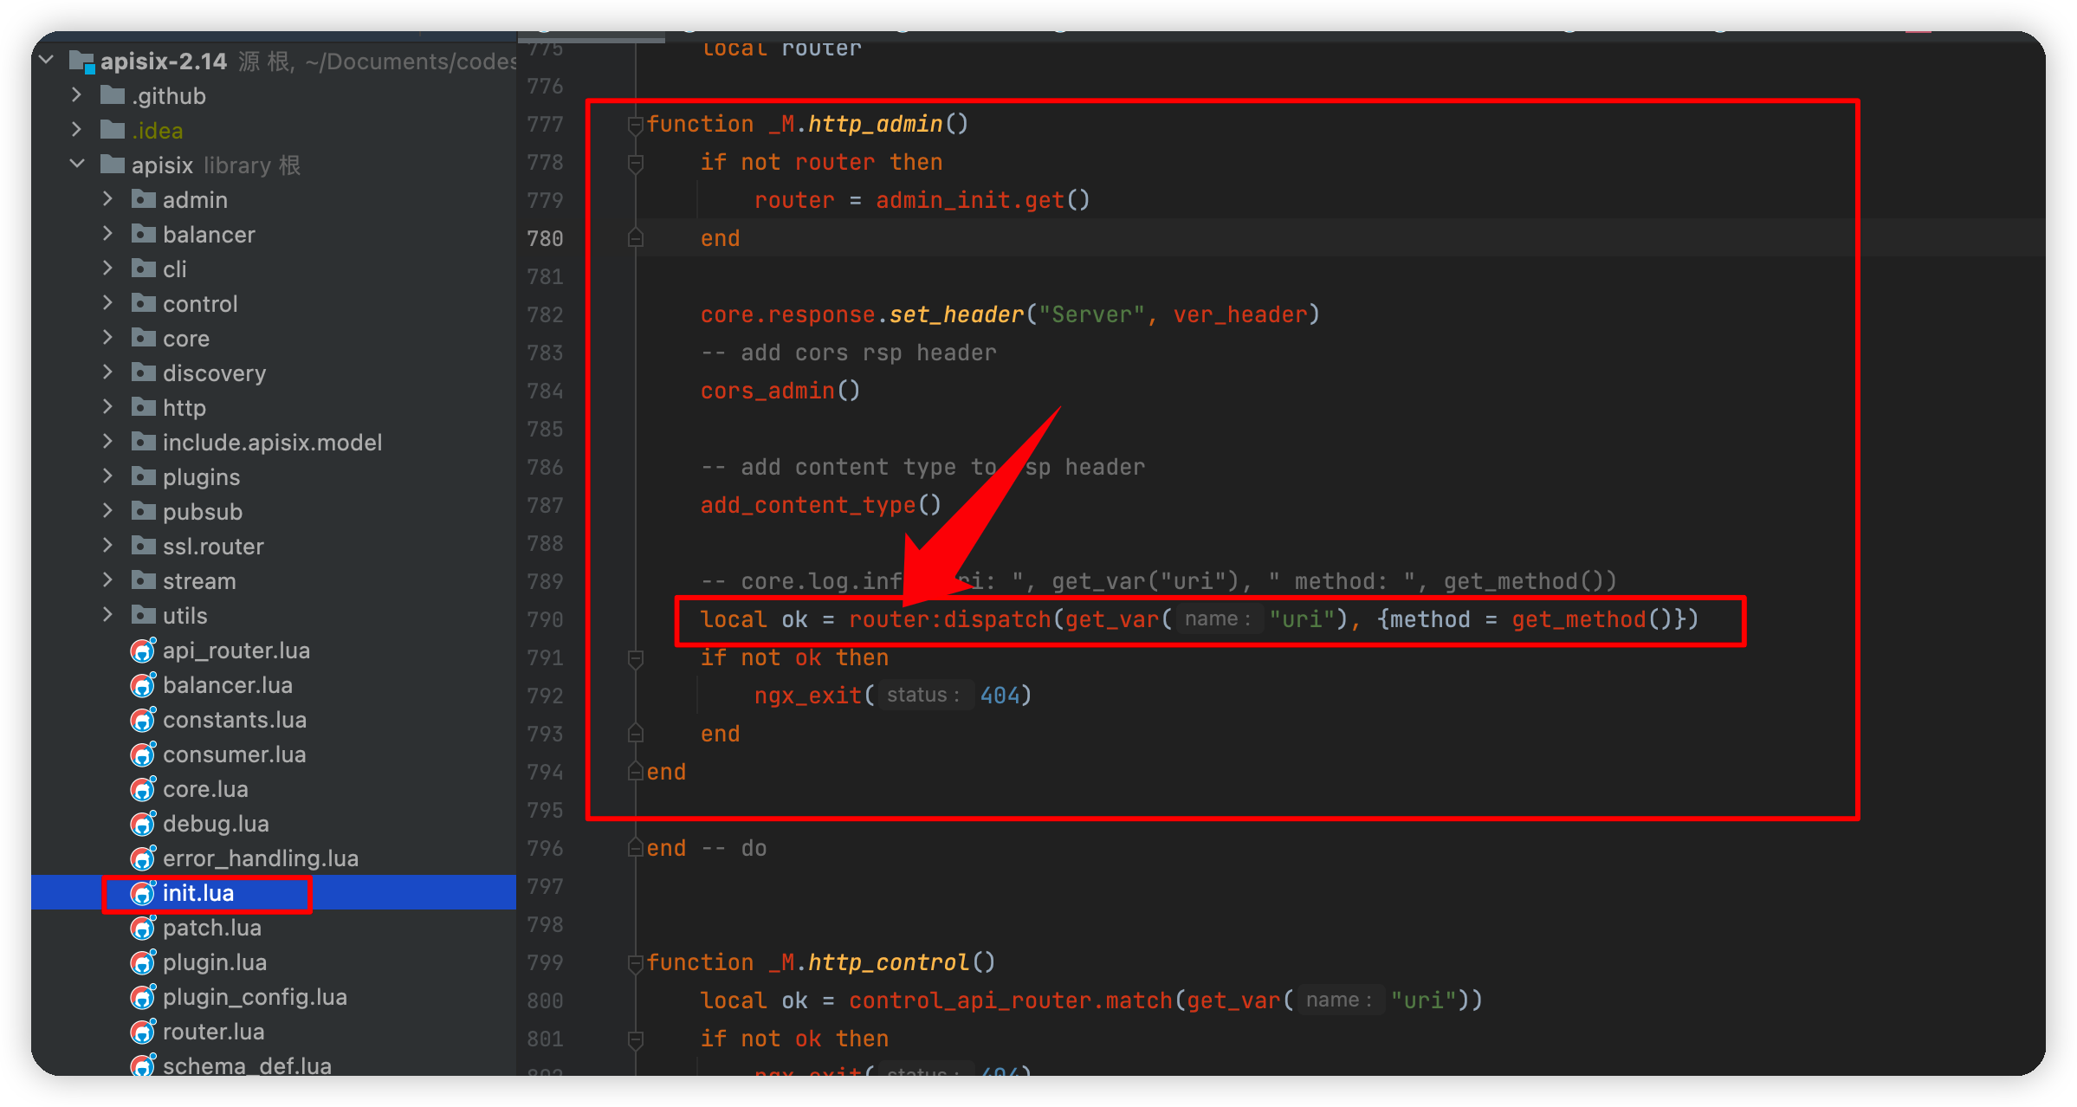Click the Lua icon next to debug.lua

click(x=143, y=824)
